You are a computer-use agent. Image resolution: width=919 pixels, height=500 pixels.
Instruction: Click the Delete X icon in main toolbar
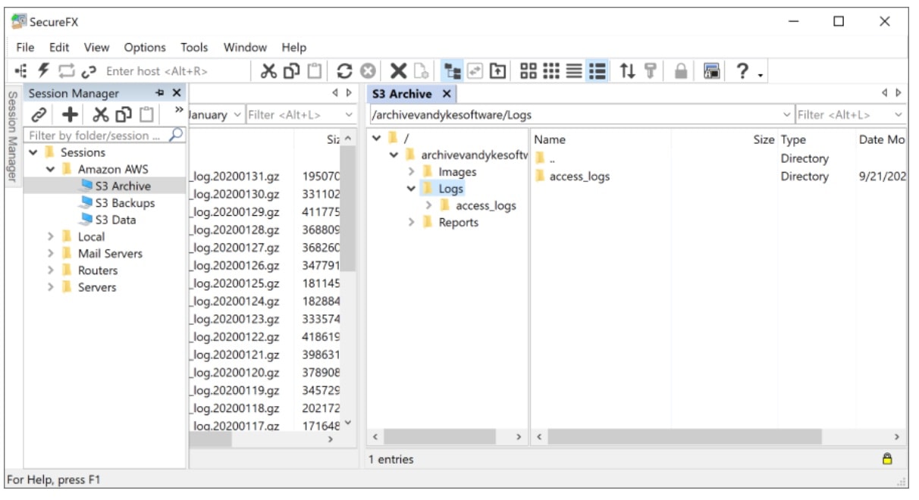click(398, 71)
